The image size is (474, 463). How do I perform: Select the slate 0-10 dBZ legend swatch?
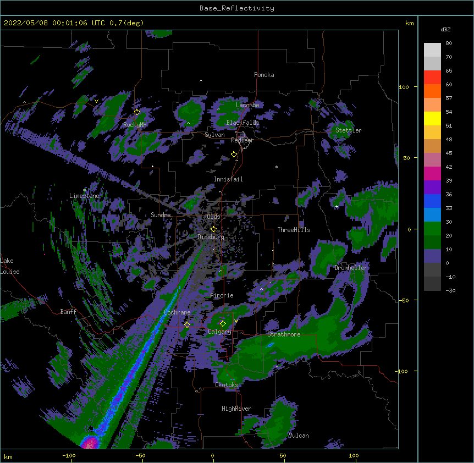432,256
